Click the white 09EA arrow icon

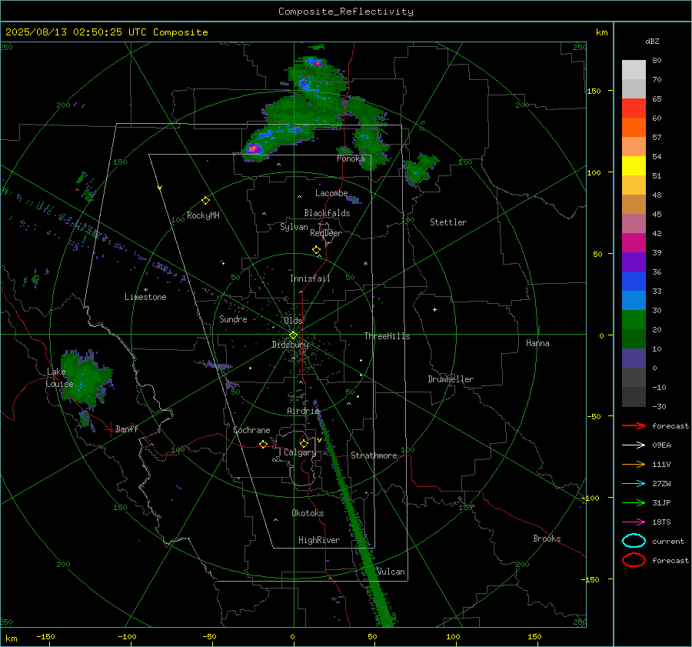point(634,445)
